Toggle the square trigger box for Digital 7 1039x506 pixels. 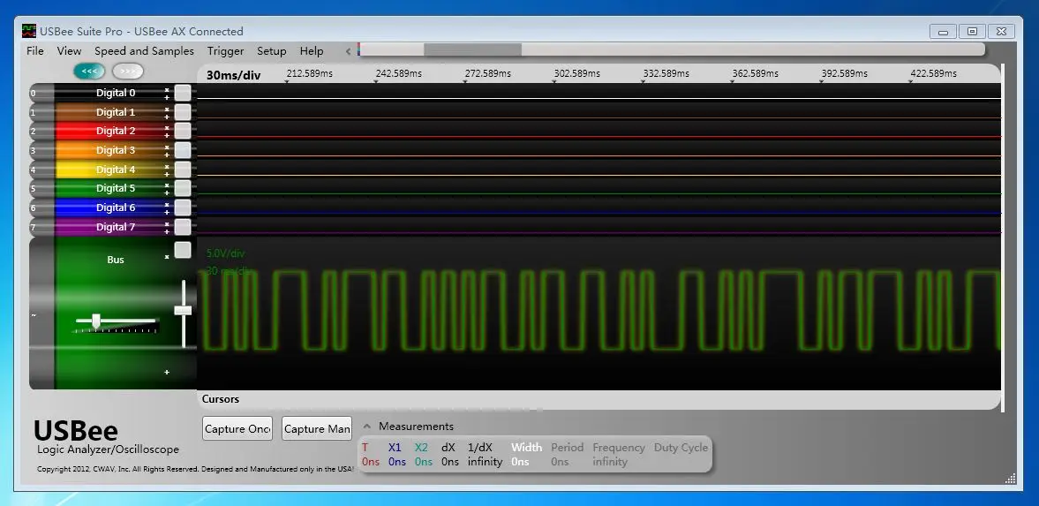click(183, 227)
